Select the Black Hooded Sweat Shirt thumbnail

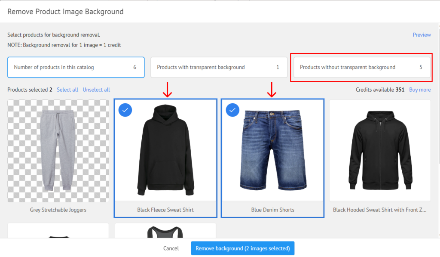tap(380, 151)
